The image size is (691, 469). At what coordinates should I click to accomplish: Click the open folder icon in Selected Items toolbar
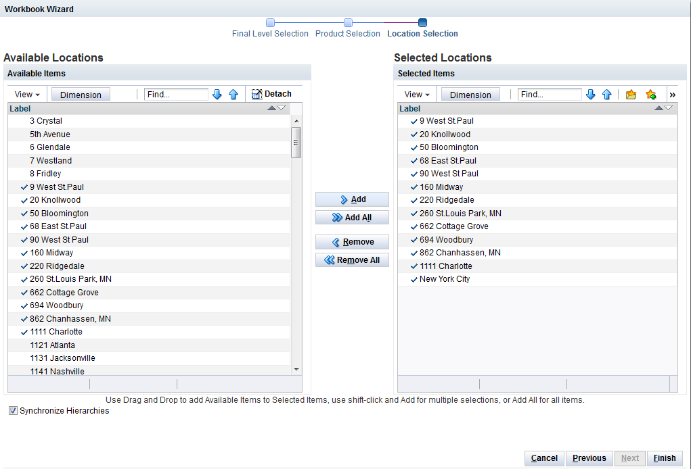[631, 94]
